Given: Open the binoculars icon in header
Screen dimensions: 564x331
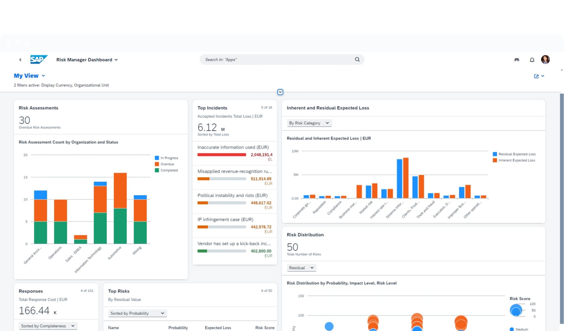Looking at the screenshot, I should [x=517, y=60].
